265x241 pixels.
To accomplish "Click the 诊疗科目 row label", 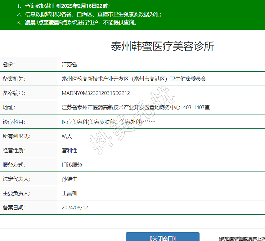I will tap(14, 122).
